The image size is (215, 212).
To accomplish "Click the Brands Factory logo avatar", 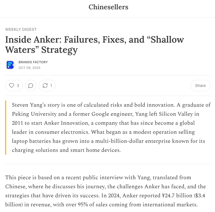I will pos(10,65).
